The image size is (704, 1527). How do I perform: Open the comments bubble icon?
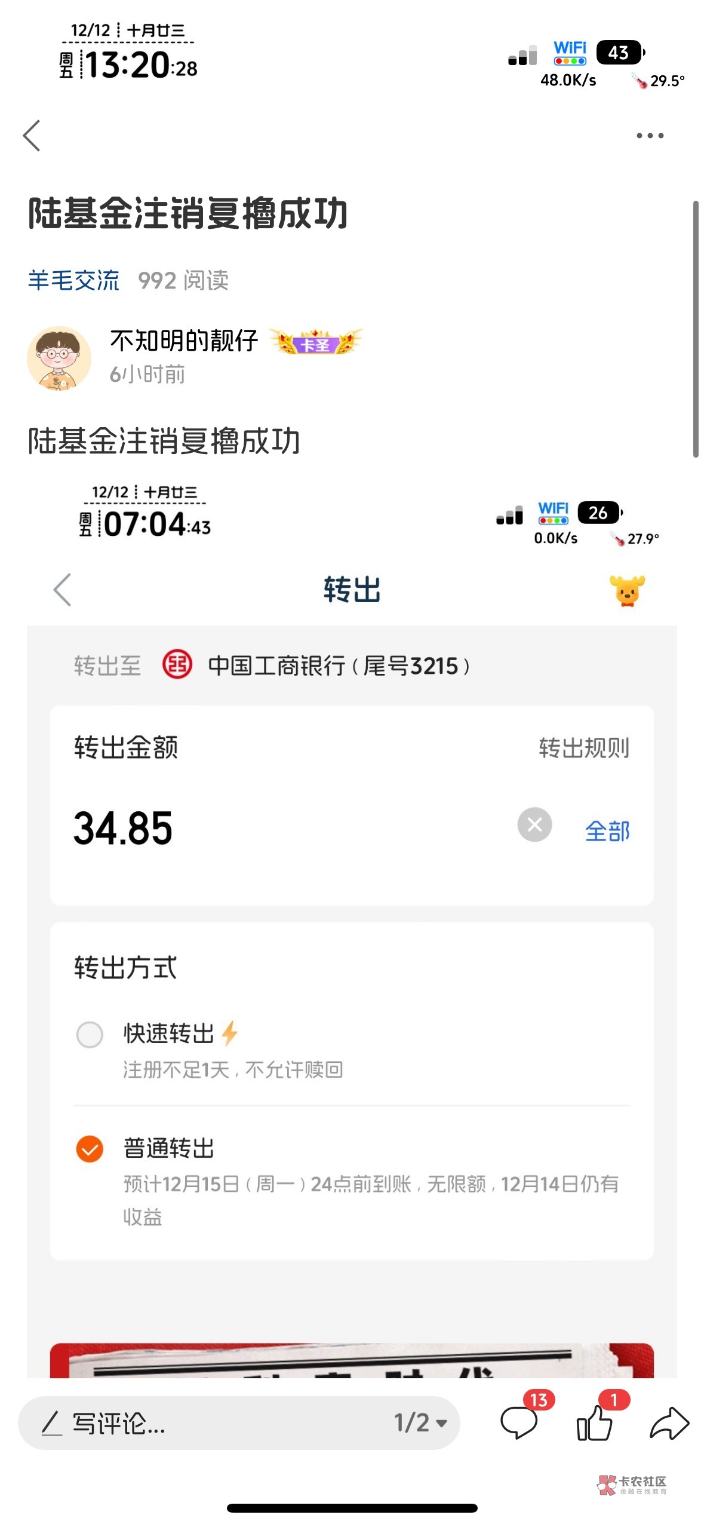(x=519, y=1423)
